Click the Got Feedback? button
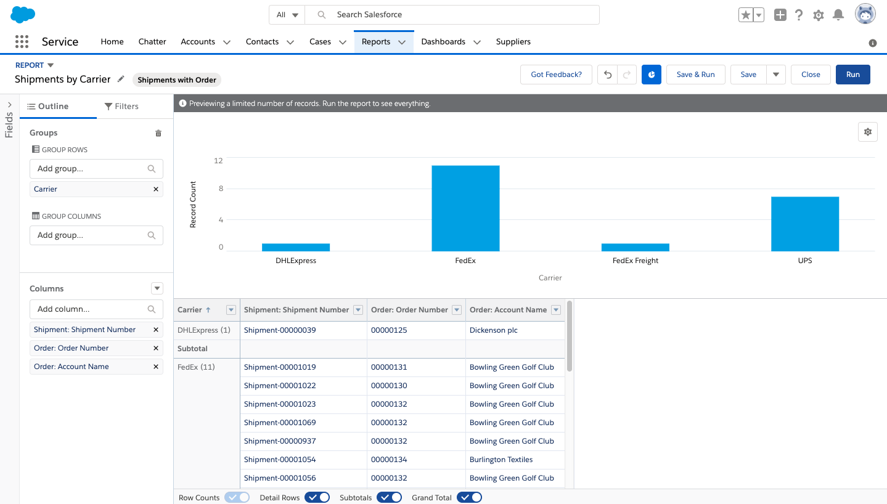Screen dimensions: 887x504 click(556, 75)
